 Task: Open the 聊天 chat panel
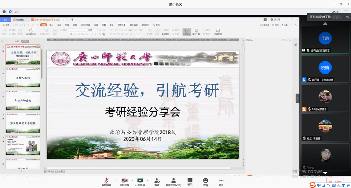pyautogui.click(x=190, y=182)
